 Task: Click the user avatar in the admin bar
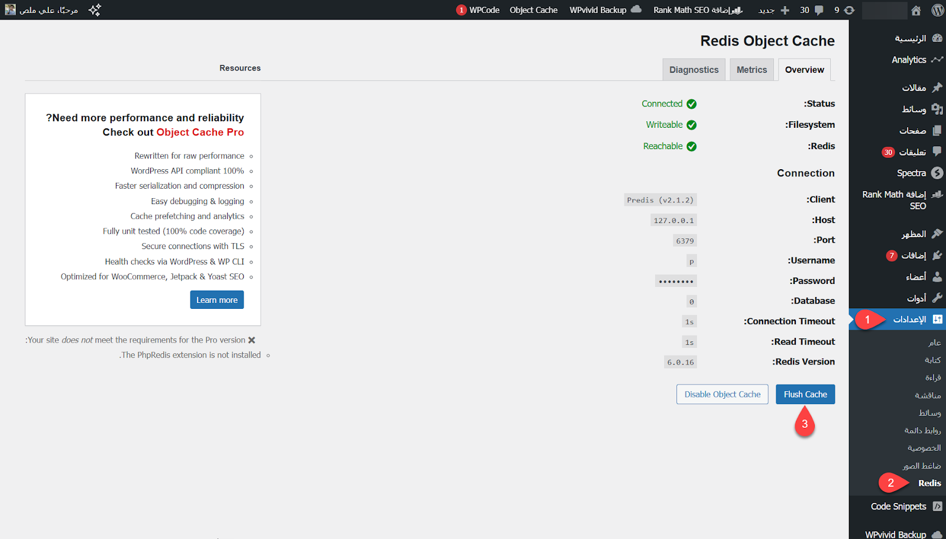11,9
